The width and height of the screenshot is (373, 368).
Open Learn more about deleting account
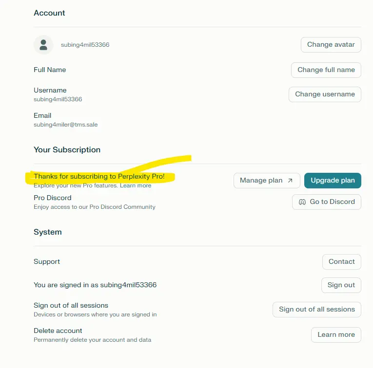pyautogui.click(x=336, y=335)
